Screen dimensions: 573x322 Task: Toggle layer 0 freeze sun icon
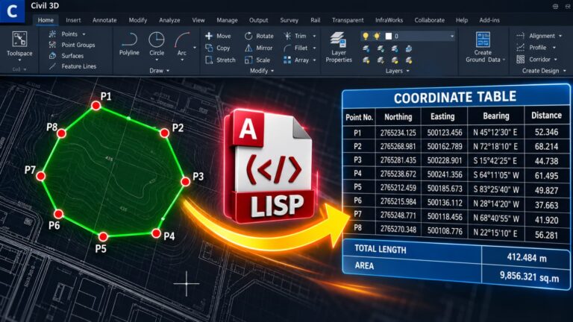(377, 36)
